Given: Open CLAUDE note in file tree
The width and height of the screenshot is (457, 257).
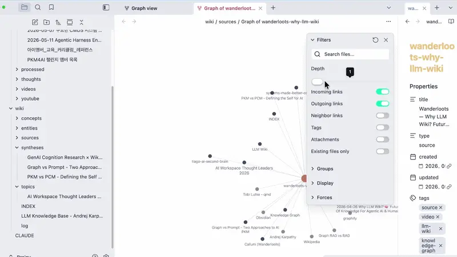Looking at the screenshot, I should pos(25,235).
